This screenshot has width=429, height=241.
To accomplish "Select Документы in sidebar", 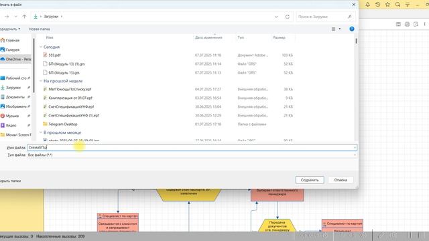I will (x=15, y=97).
